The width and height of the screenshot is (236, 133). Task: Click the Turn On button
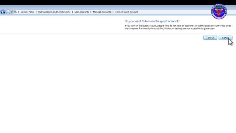(x=210, y=38)
